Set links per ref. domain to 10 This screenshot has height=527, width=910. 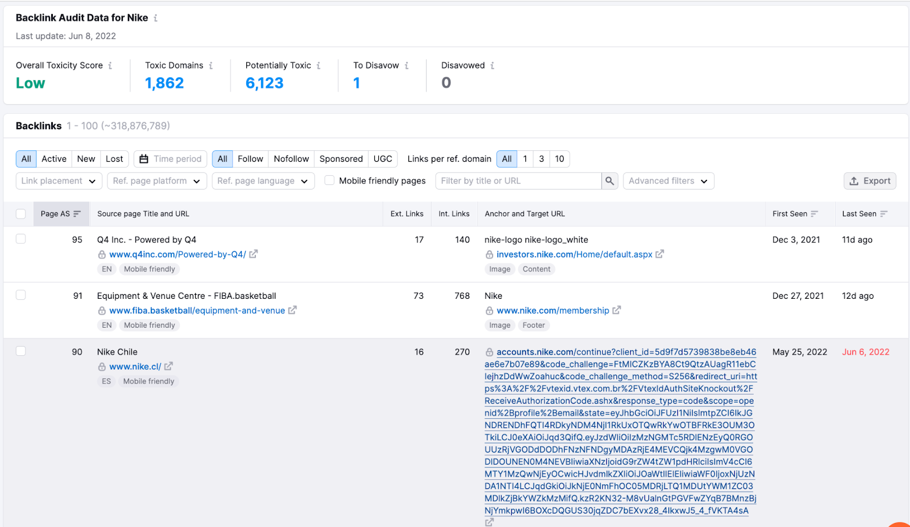[x=560, y=159]
